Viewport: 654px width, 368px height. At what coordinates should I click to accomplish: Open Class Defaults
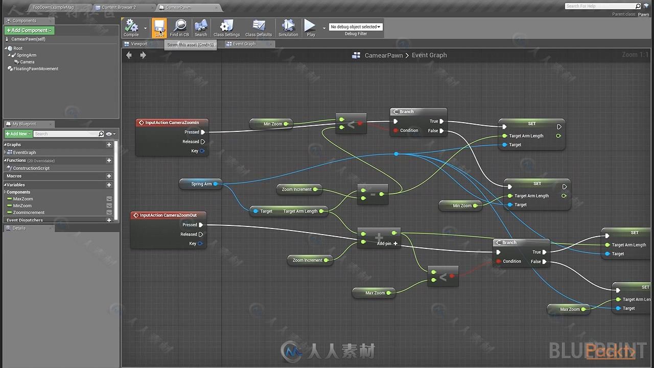point(259,28)
